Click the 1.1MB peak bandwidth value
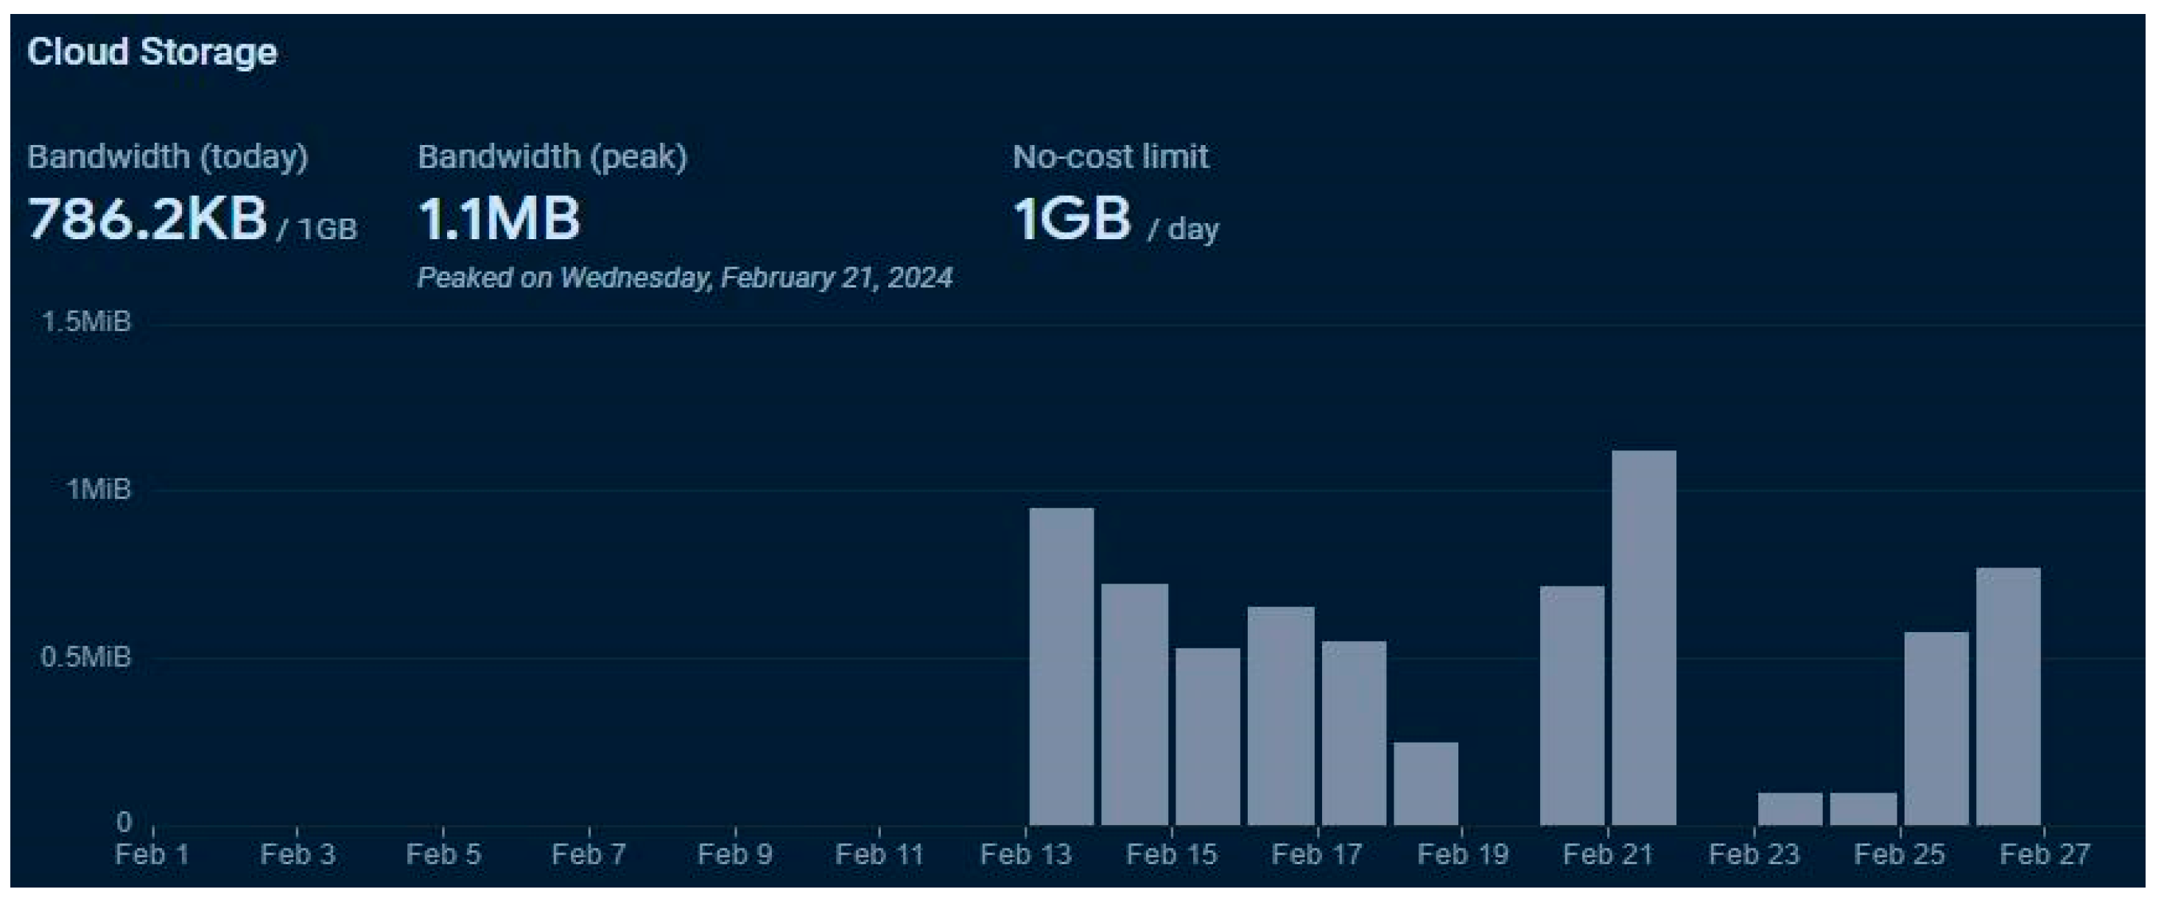This screenshot has width=2164, height=903. point(499,219)
